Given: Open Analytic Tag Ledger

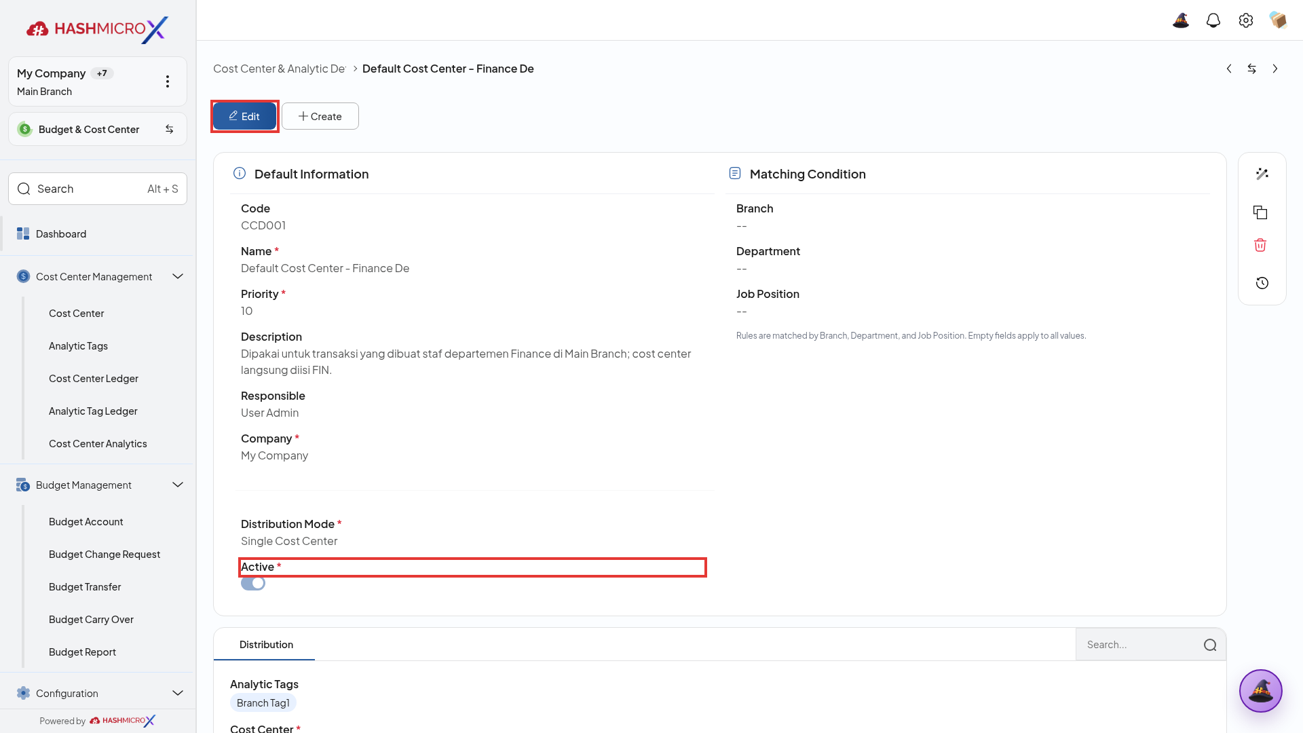Looking at the screenshot, I should (93, 411).
